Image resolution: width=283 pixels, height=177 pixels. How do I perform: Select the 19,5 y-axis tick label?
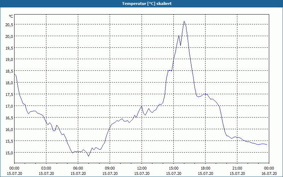tap(9, 48)
